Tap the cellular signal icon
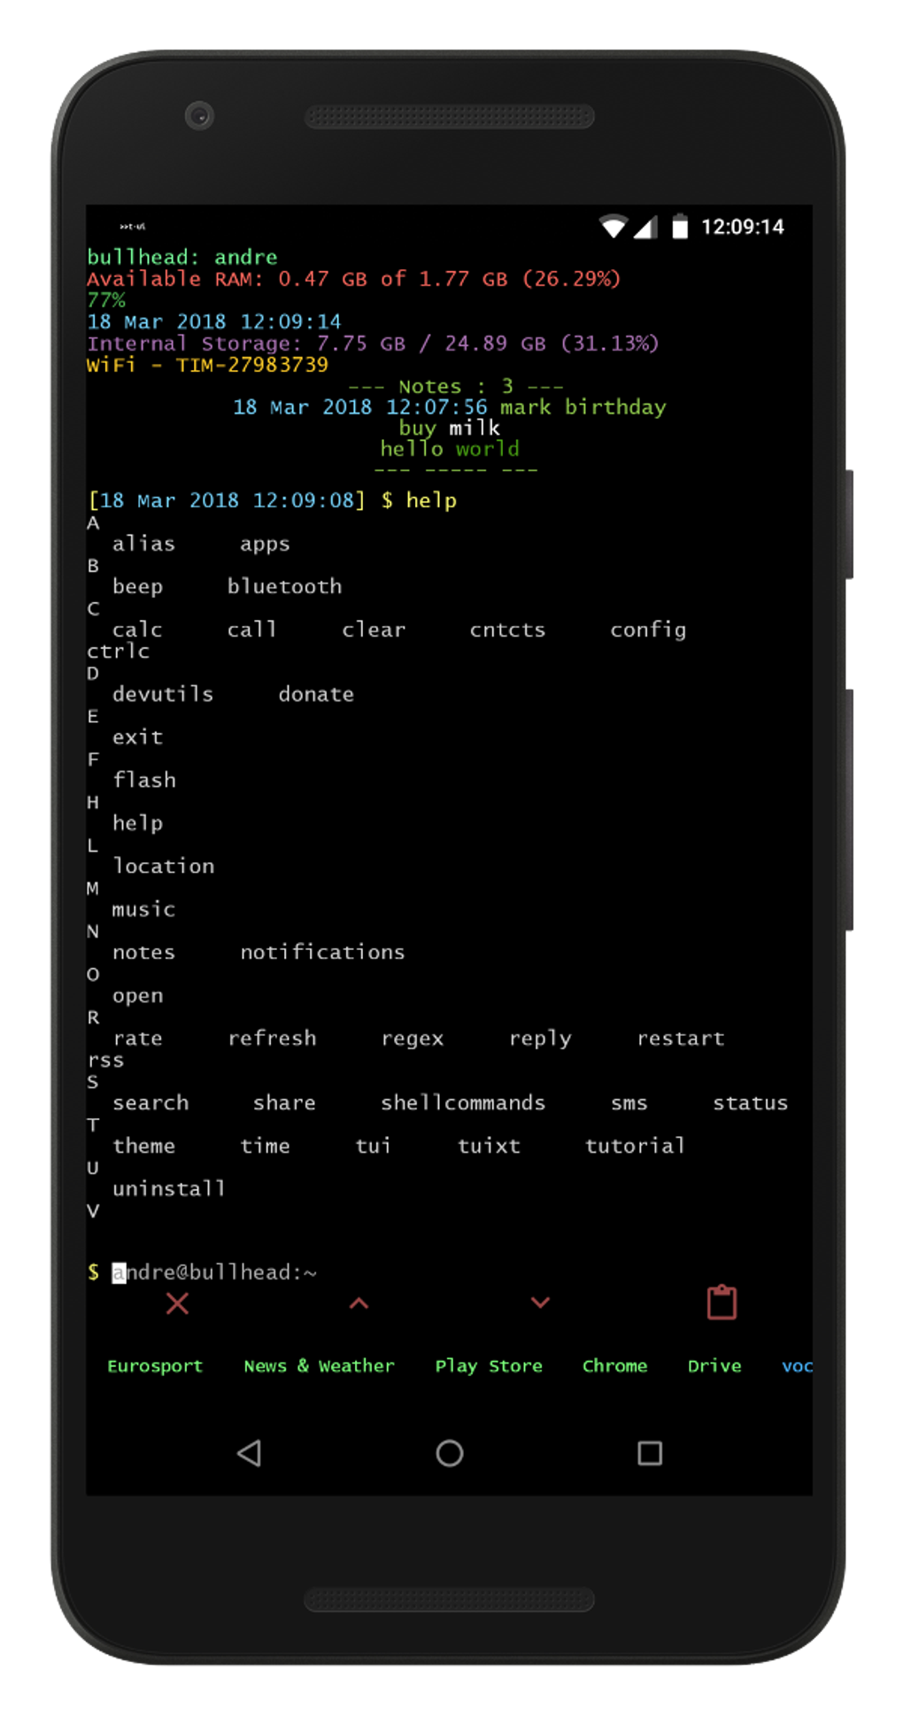This screenshot has height=1716, width=903. [x=645, y=227]
